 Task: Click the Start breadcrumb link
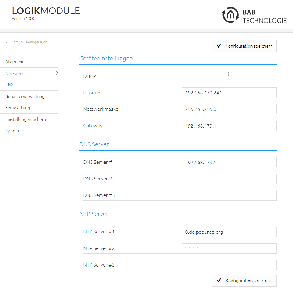(14, 42)
